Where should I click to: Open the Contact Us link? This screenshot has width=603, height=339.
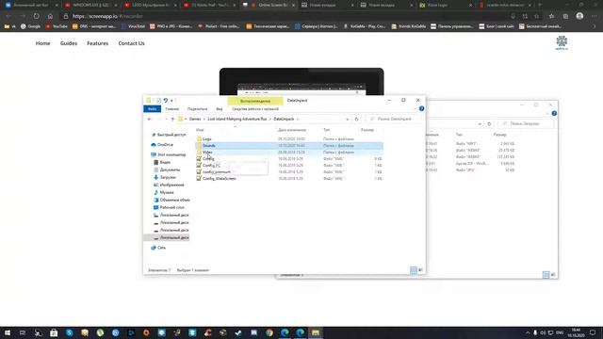coord(132,43)
